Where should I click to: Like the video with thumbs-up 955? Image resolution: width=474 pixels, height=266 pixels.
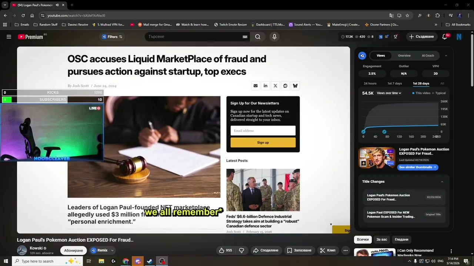(x=226, y=250)
